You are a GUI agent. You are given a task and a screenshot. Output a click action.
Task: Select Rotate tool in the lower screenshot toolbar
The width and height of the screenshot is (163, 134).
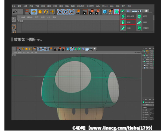[30, 49]
